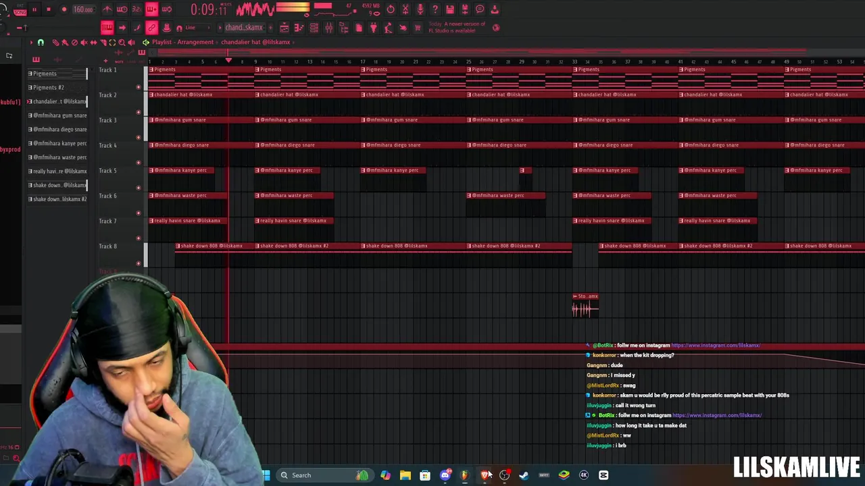
Task: Open the mixer toolbar icon
Action: (329, 28)
